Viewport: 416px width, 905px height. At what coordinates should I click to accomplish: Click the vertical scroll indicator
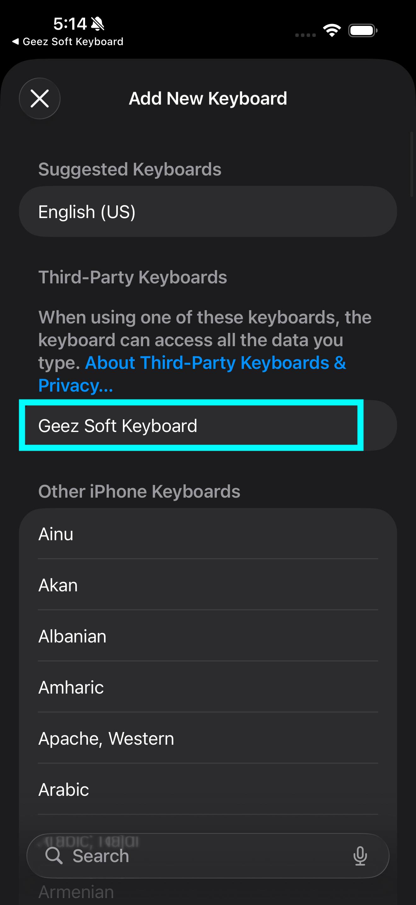[412, 164]
